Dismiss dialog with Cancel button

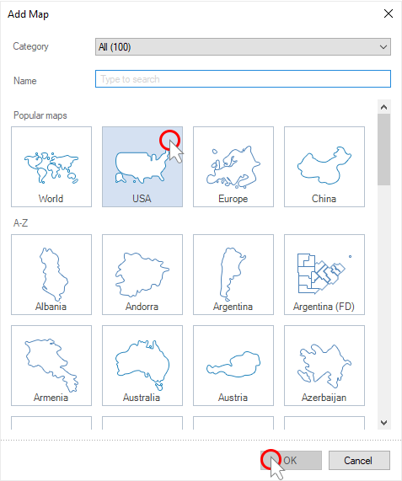tap(359, 460)
